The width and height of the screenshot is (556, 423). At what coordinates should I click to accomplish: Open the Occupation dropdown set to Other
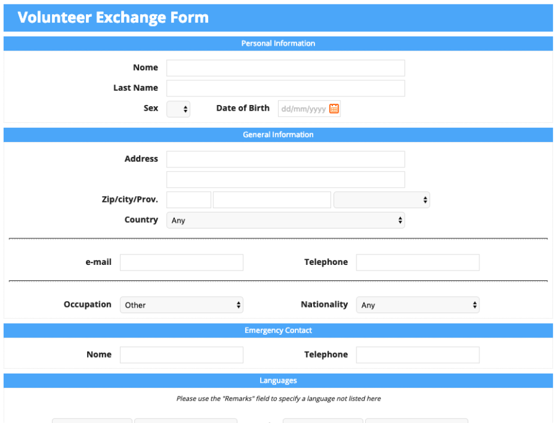point(182,305)
